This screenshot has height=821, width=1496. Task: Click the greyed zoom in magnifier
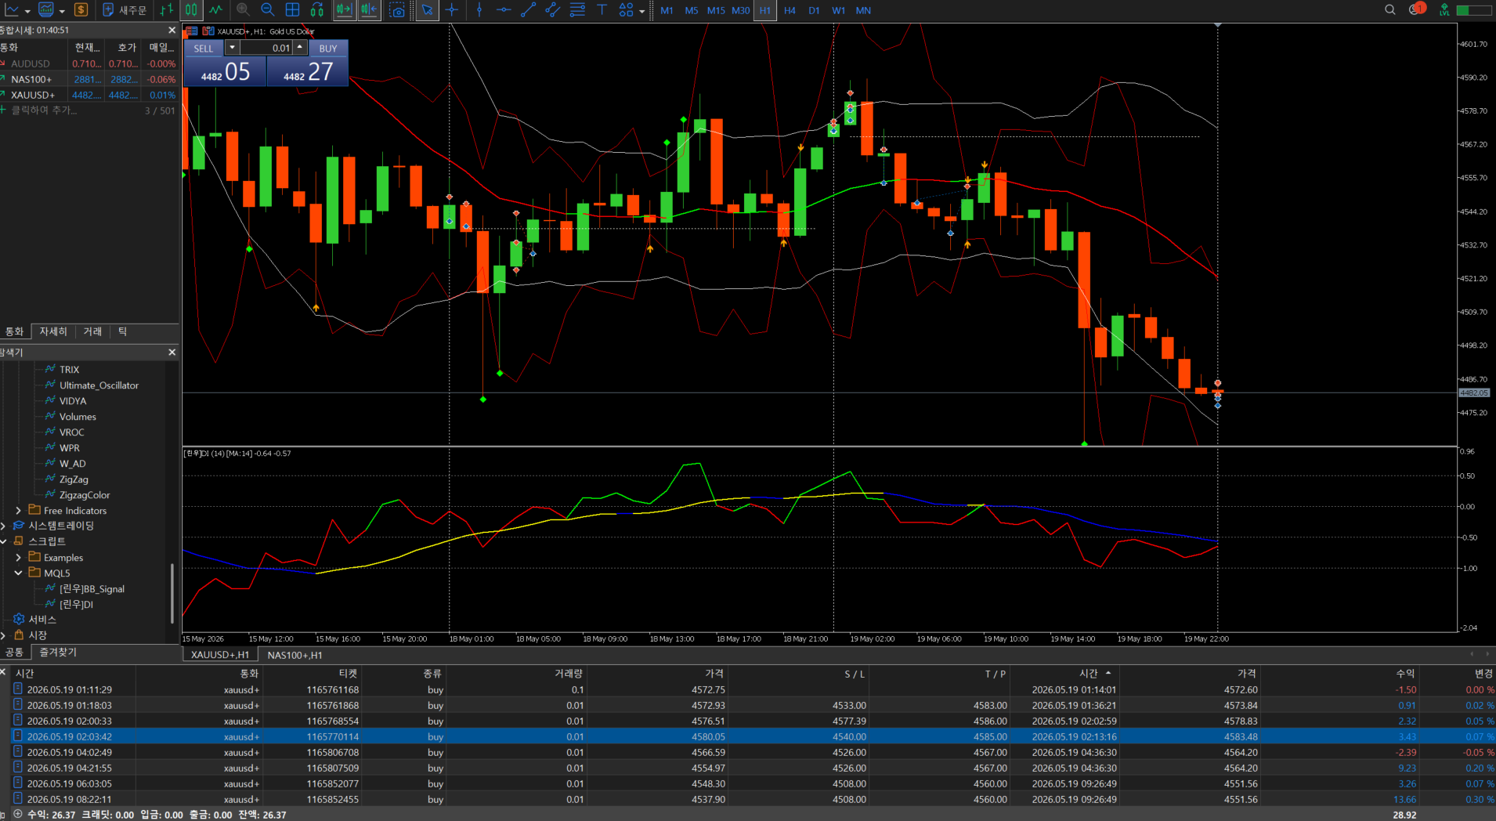[243, 10]
